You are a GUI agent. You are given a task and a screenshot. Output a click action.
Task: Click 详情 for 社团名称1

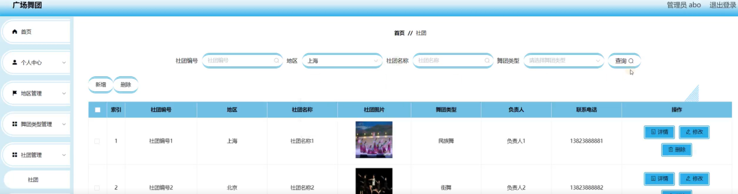coord(660,132)
